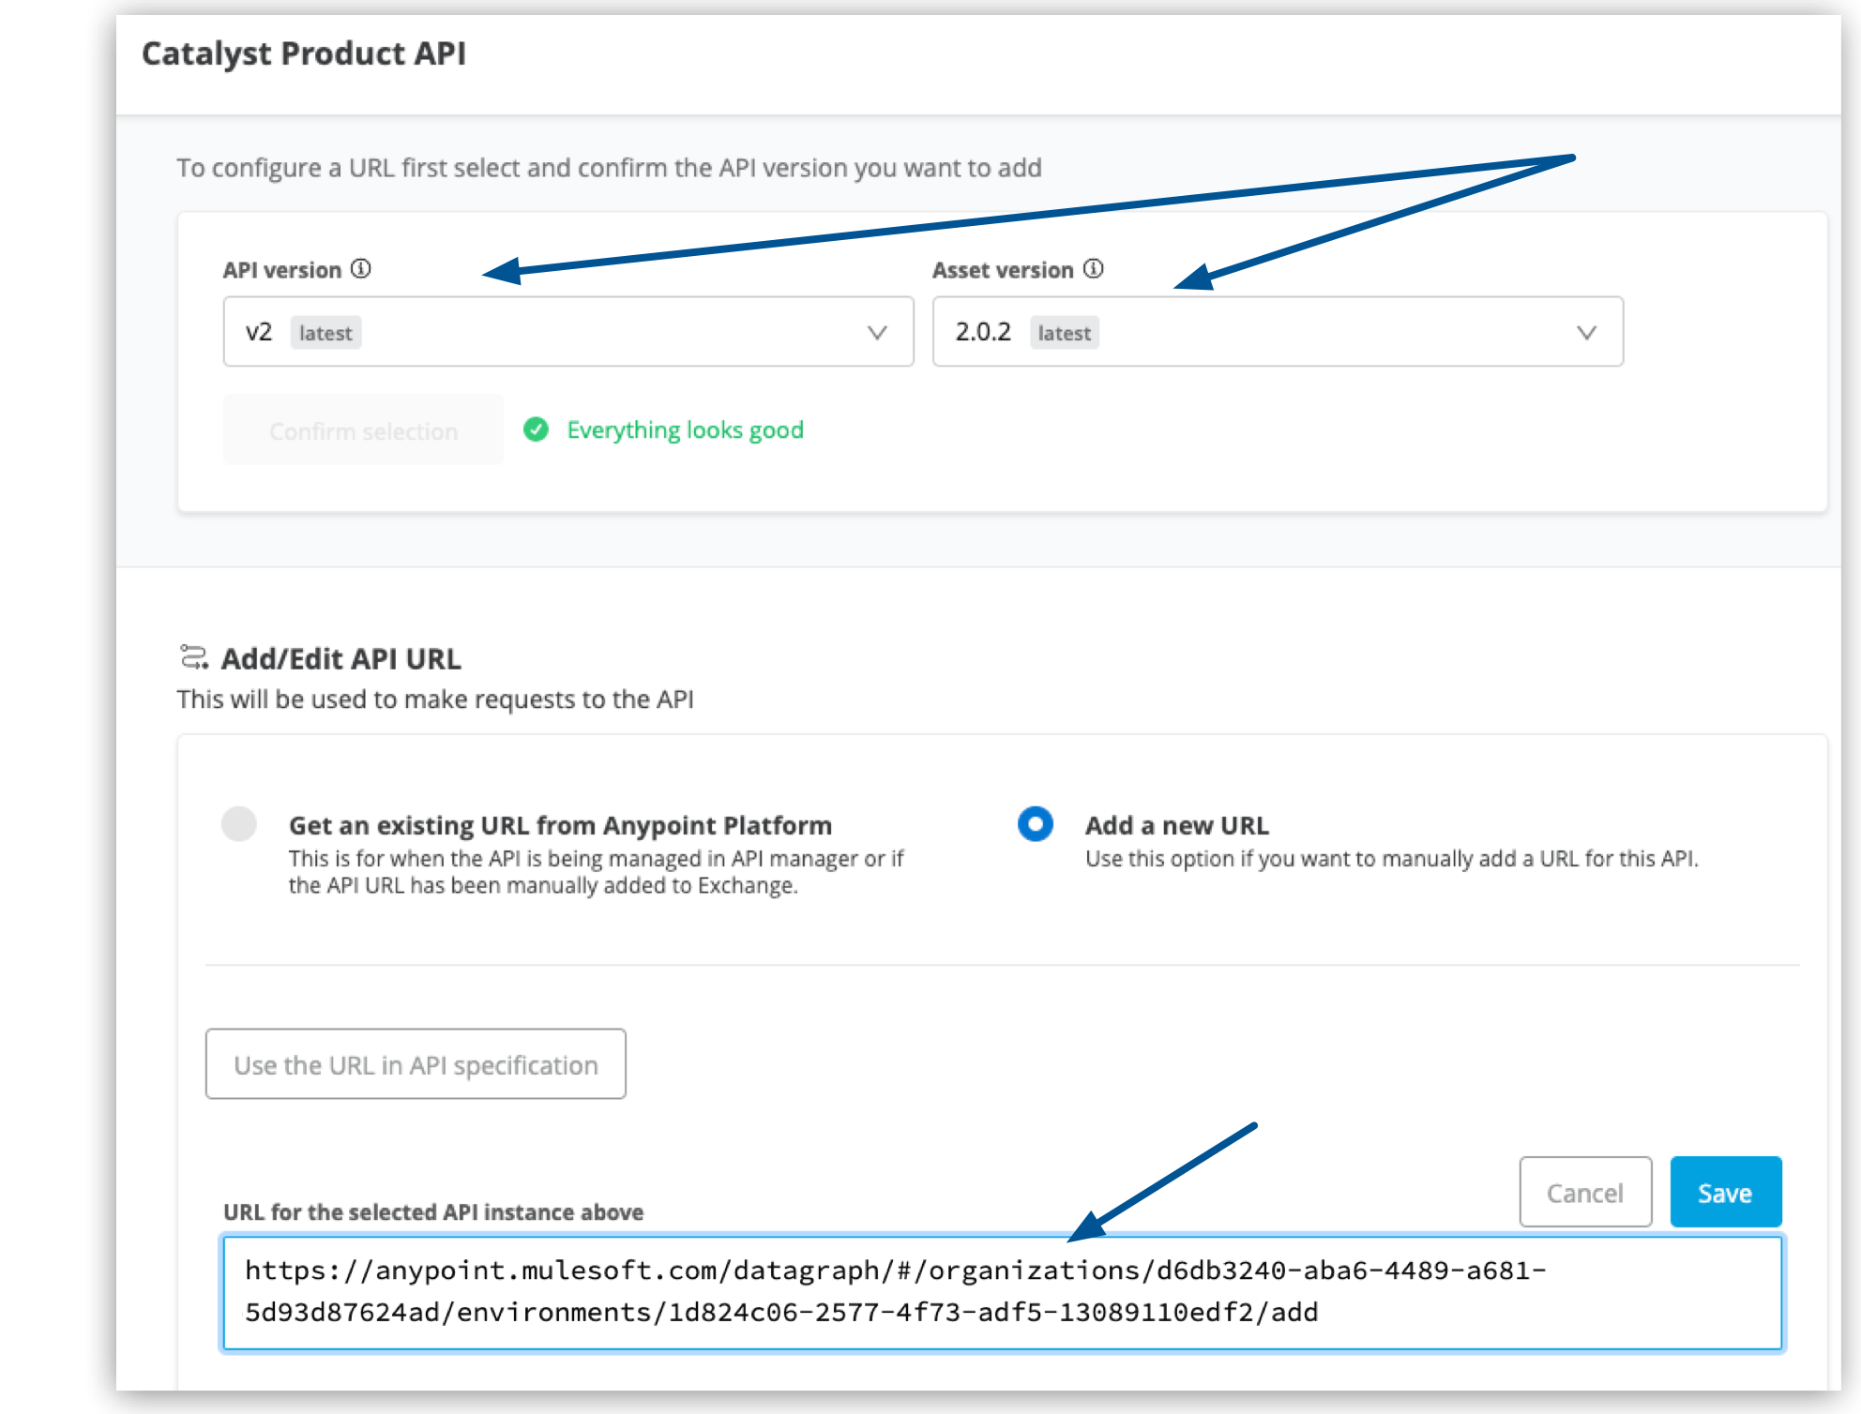1861x1414 pixels.
Task: Select the Add a new URL radio button
Action: click(1035, 824)
